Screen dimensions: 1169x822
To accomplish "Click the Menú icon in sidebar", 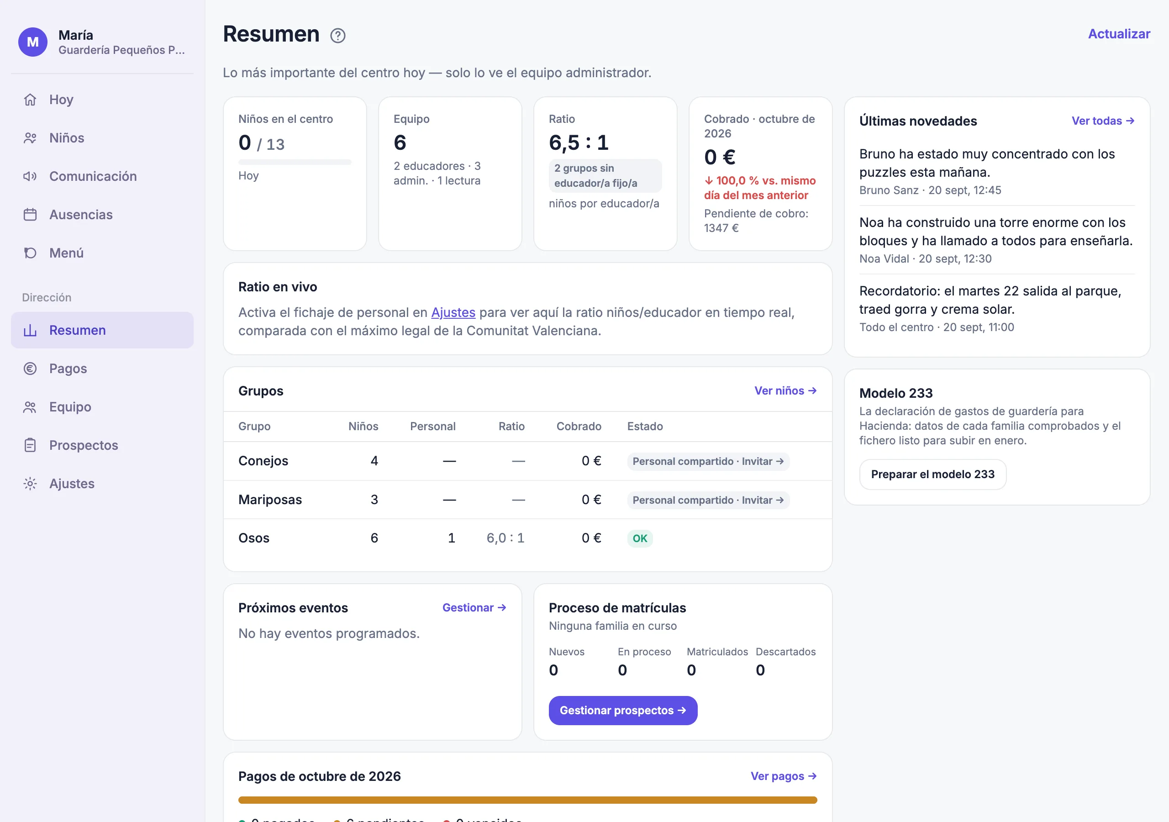I will 30,253.
